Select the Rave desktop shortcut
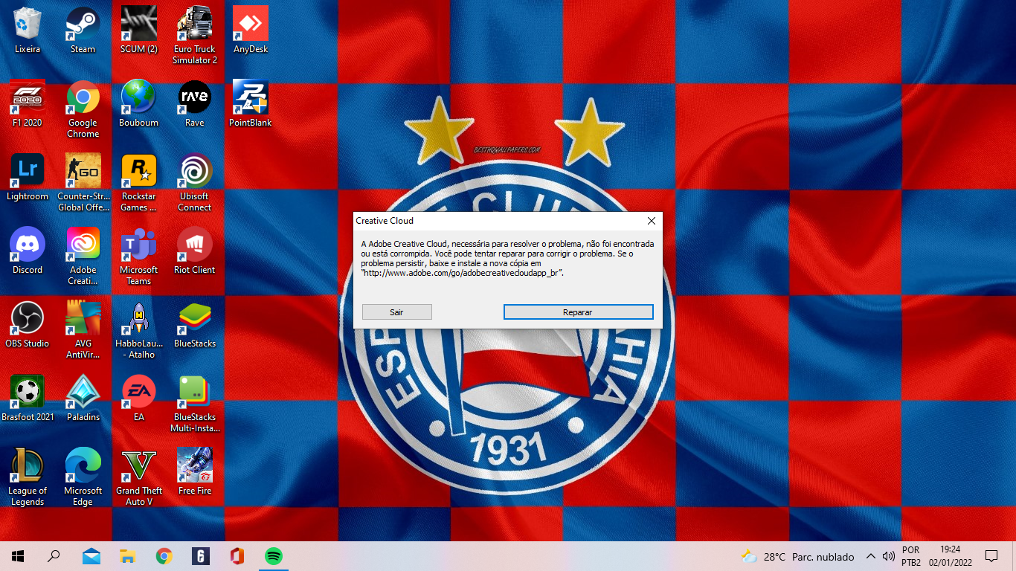This screenshot has height=571, width=1016. (195, 104)
